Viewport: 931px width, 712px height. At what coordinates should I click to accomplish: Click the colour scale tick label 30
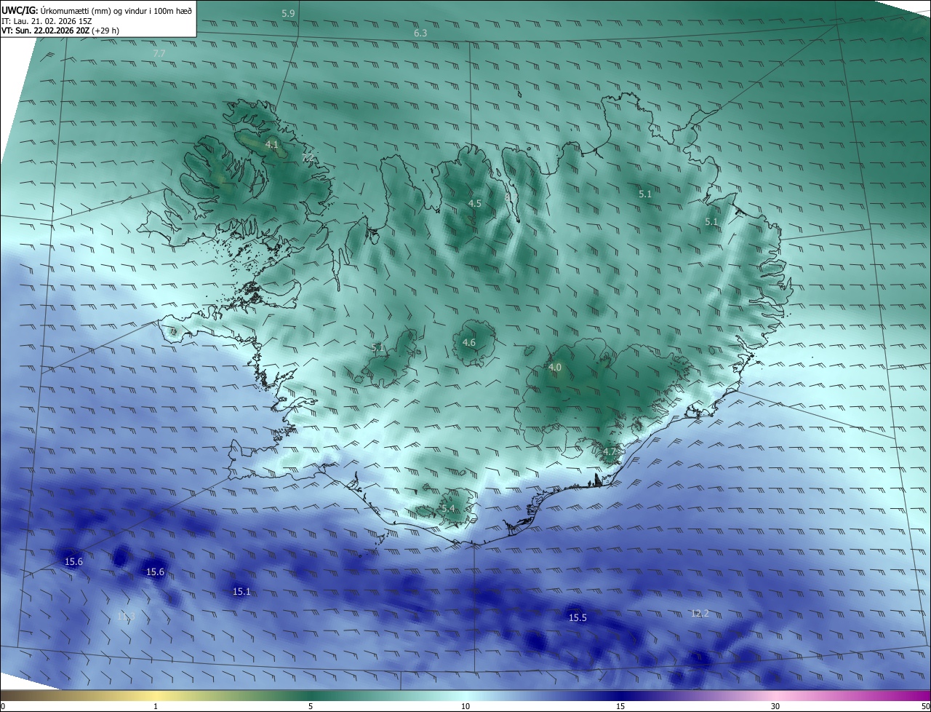[x=775, y=706]
